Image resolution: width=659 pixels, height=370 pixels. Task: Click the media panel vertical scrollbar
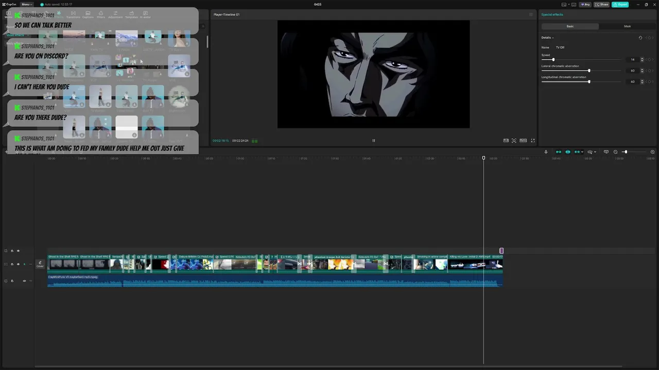207,42
